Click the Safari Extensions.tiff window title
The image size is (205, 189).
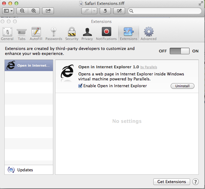click(104, 3)
